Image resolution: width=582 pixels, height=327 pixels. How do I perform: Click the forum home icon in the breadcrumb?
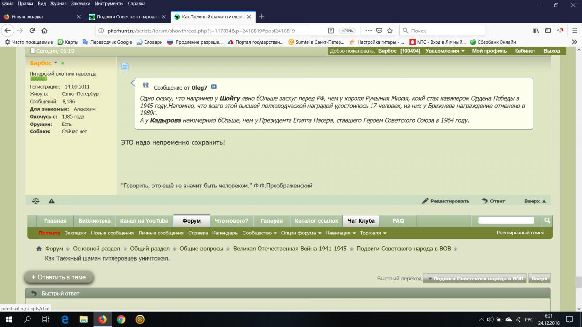click(x=39, y=249)
